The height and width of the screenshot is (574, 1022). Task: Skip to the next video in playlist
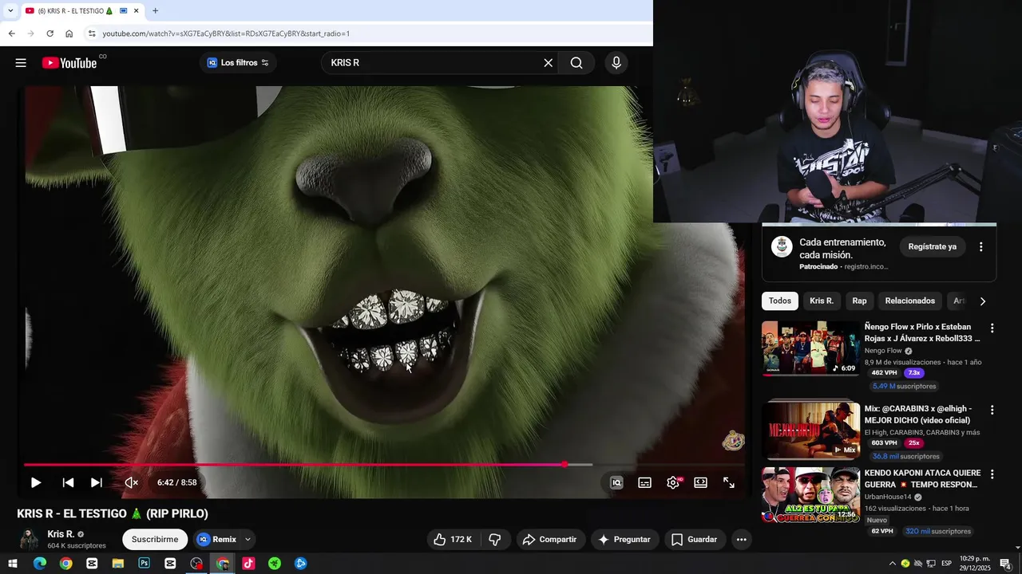click(97, 482)
